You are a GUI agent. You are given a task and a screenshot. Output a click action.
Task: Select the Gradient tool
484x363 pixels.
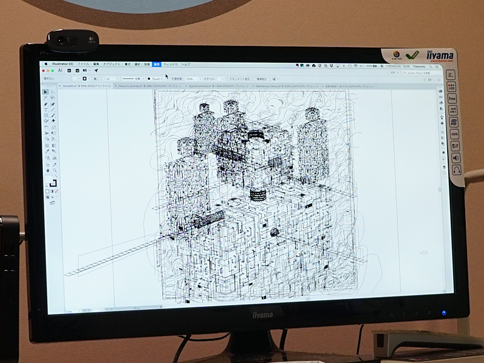(x=54, y=145)
